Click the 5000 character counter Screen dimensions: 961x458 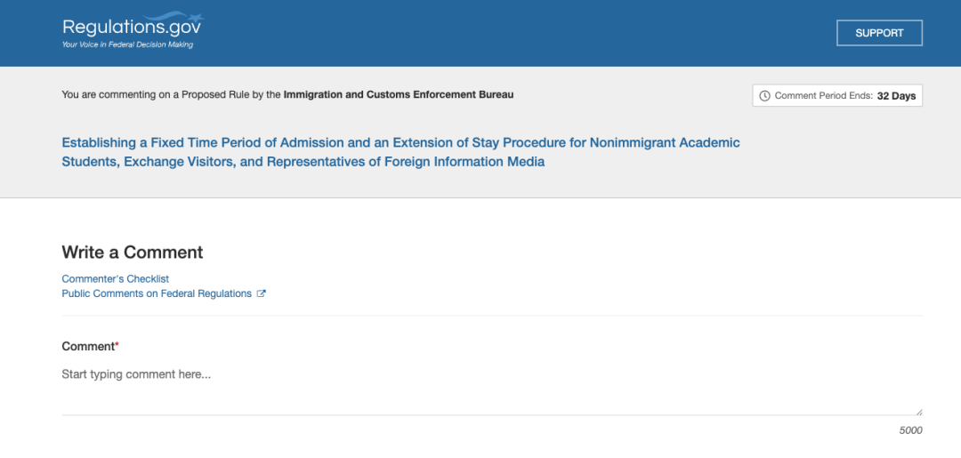(x=911, y=430)
